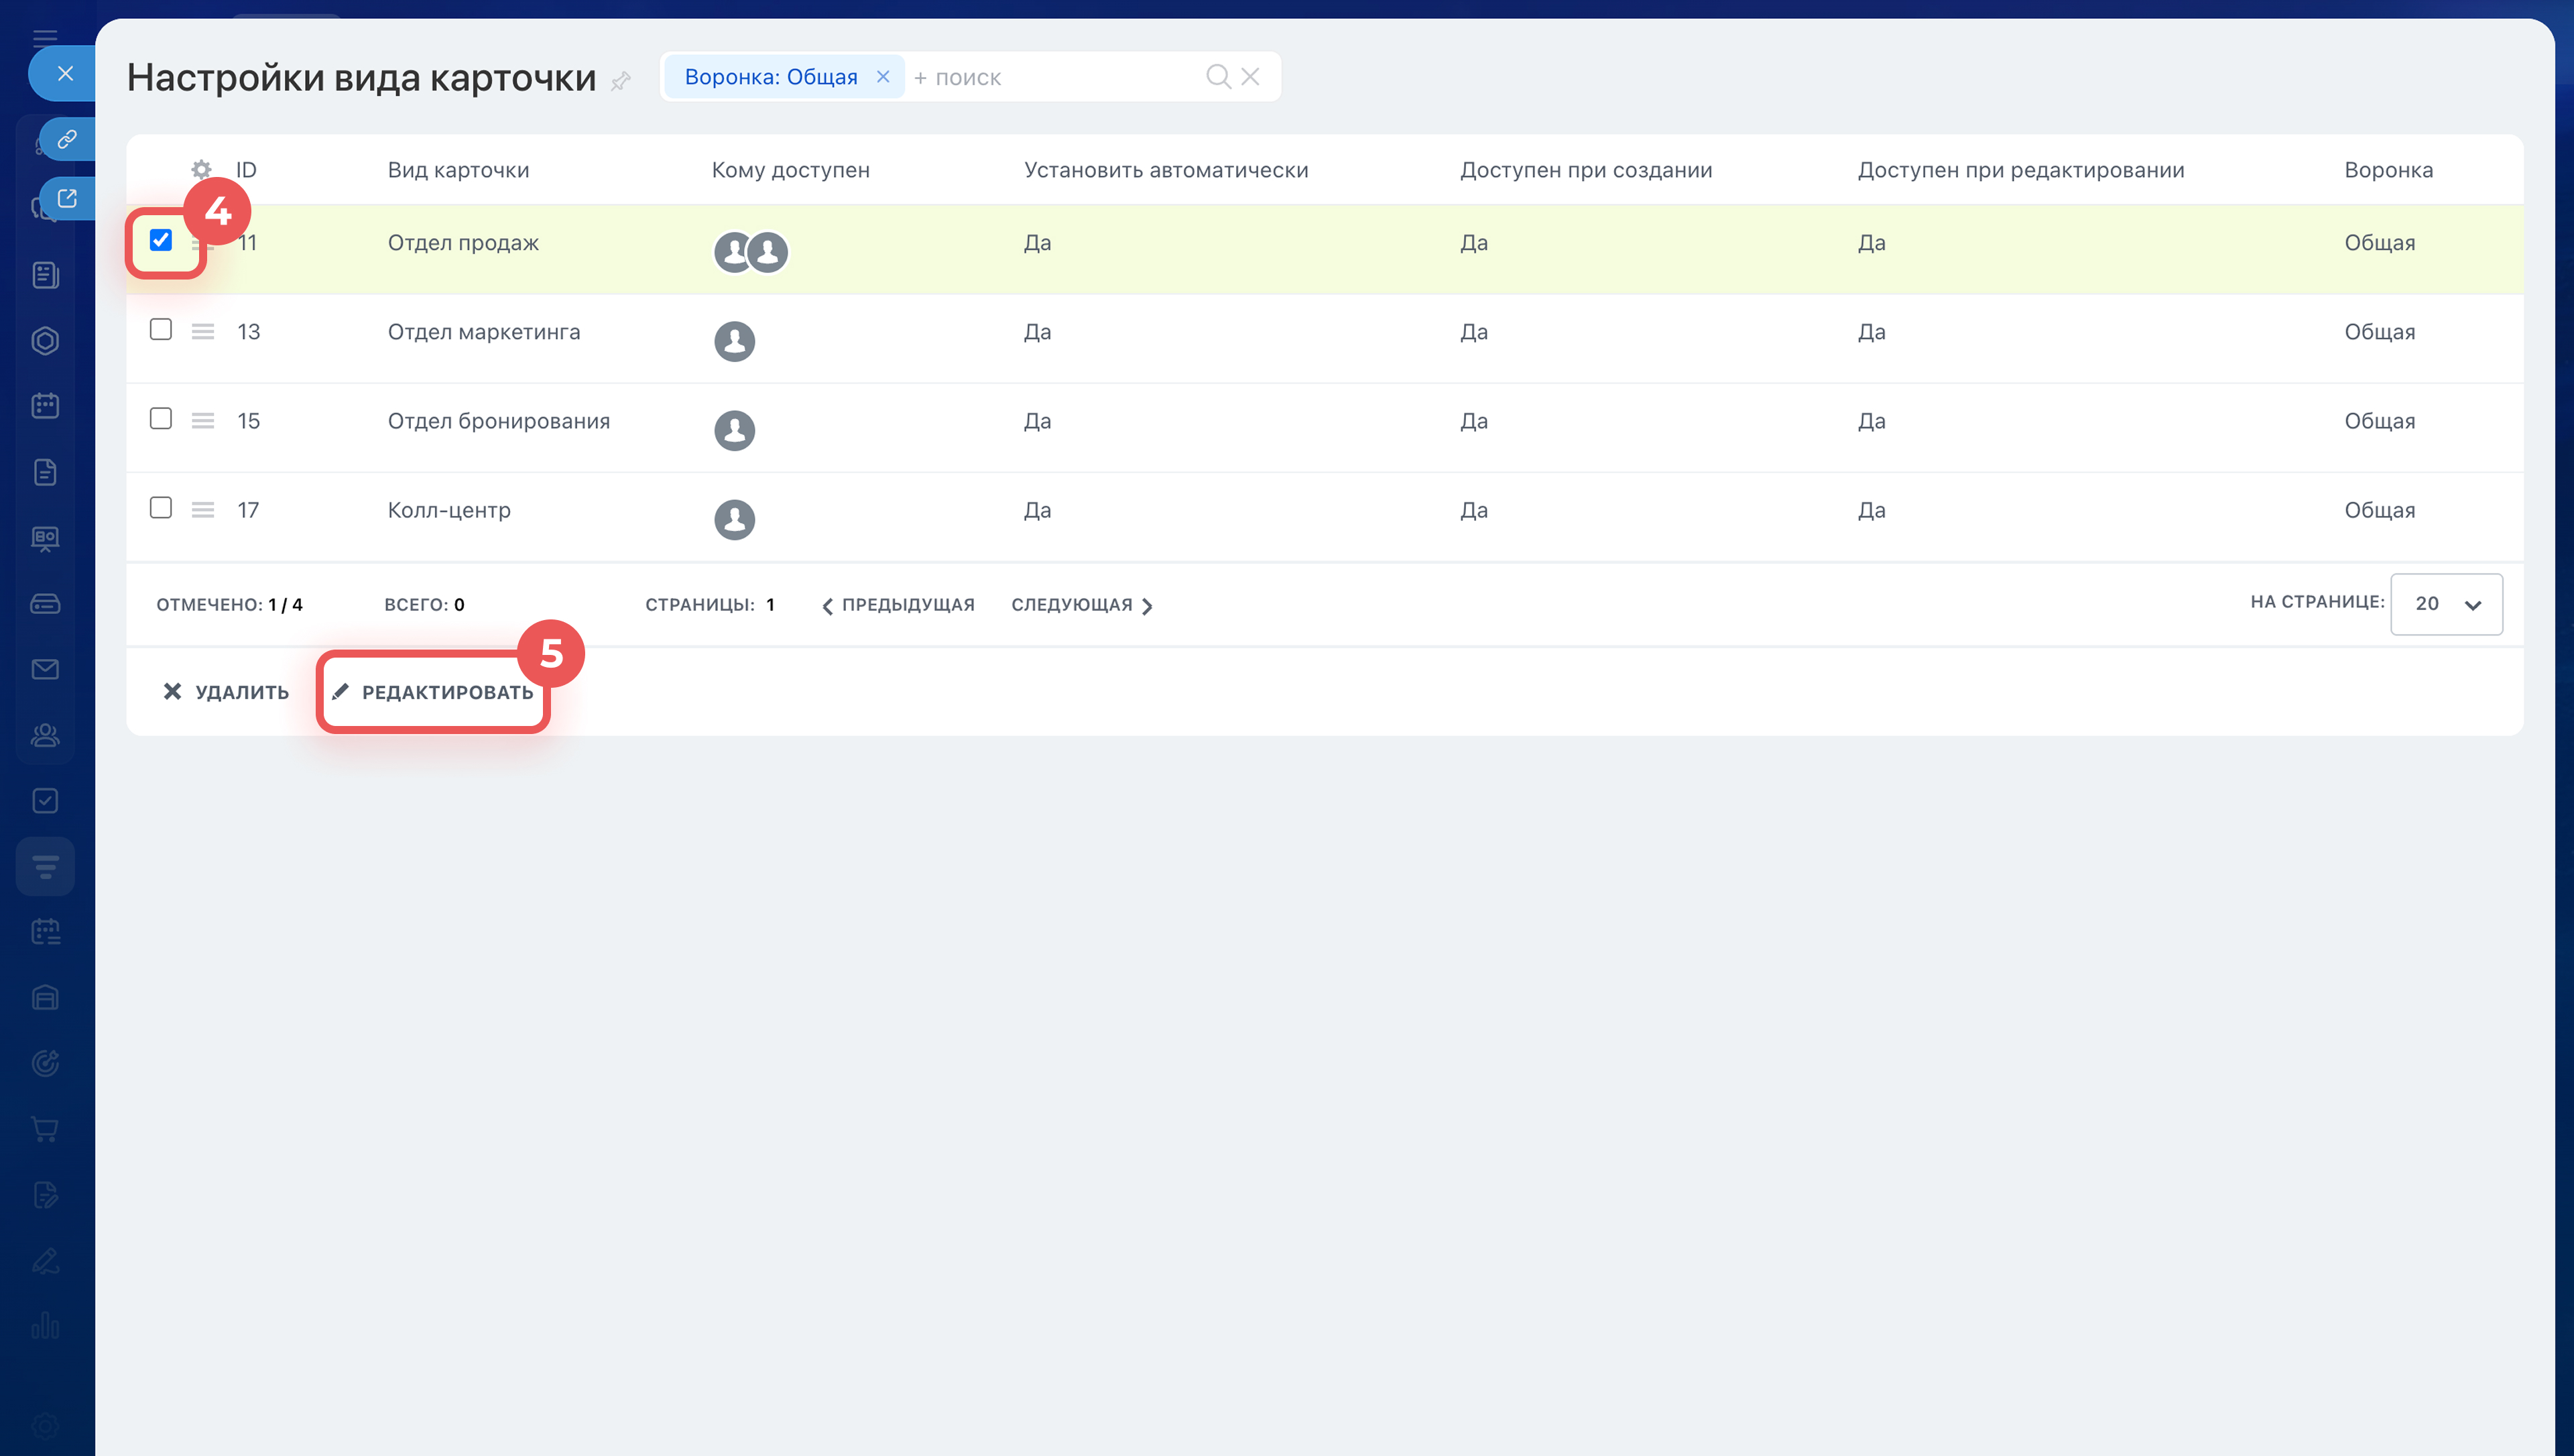Image resolution: width=2574 pixels, height=1456 pixels.
Task: Click the copy link slider icon
Action: pyautogui.click(x=67, y=138)
